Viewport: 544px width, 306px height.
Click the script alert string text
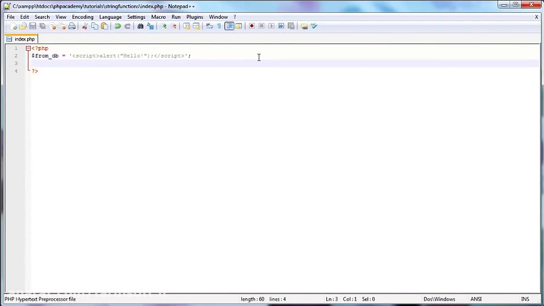pos(128,56)
